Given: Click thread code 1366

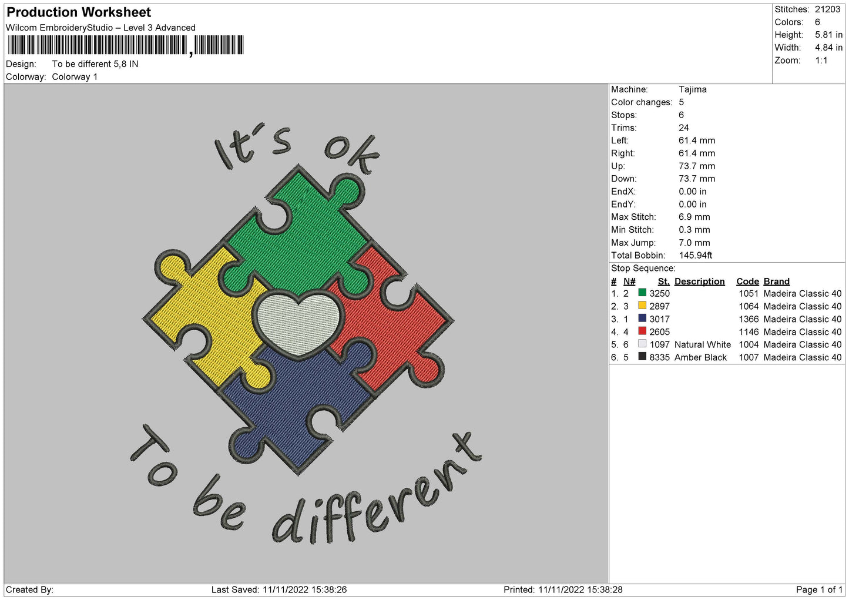Looking at the screenshot, I should pyautogui.click(x=749, y=319).
